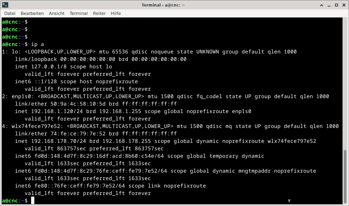
Task: Minimize the terminal window
Action: (x=329, y=5)
